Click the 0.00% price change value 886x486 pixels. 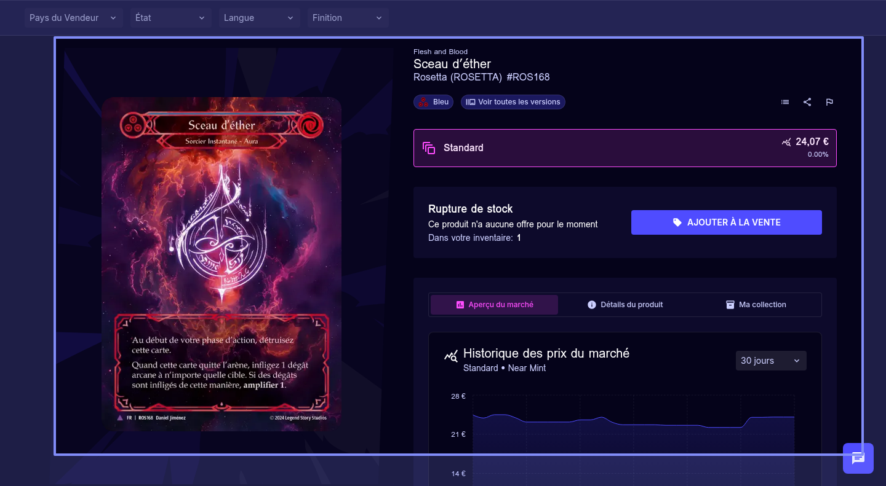(x=818, y=155)
